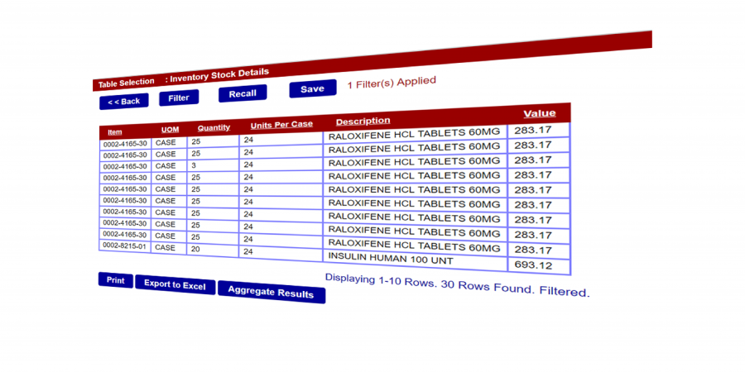The height and width of the screenshot is (372, 745).
Task: Click the quantity cell showing 3
Action: 213,165
